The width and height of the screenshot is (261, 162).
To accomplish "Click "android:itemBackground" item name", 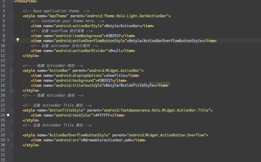I will click(79, 36).
